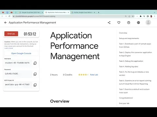Image resolution: width=157 pixels, height=117 pixels.
Task: Expand the tab search dropdown arrow
Action: point(154,12)
